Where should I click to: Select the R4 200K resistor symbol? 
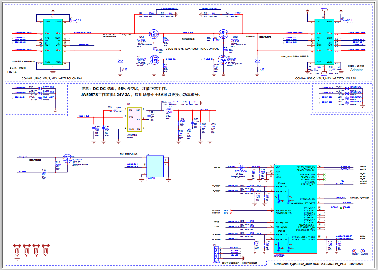(x=232, y=15)
